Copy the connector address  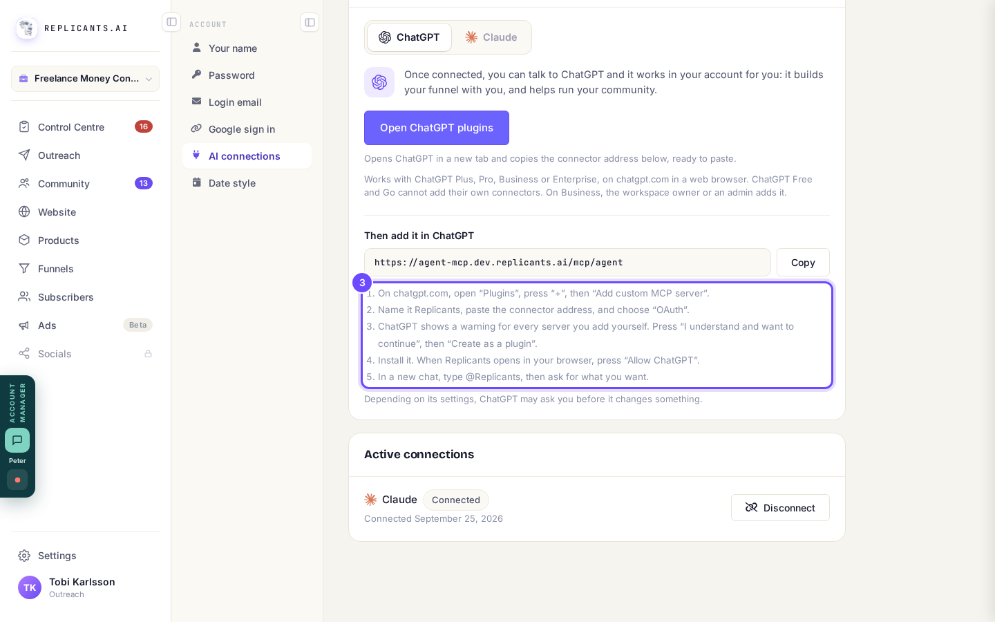tap(803, 263)
